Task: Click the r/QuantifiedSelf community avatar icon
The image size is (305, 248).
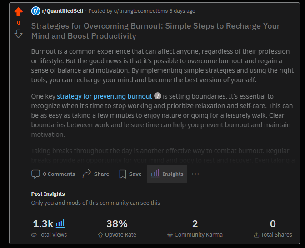Action: [x=35, y=11]
